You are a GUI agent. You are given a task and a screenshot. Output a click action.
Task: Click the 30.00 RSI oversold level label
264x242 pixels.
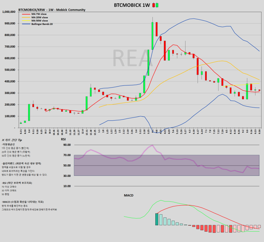(67, 176)
